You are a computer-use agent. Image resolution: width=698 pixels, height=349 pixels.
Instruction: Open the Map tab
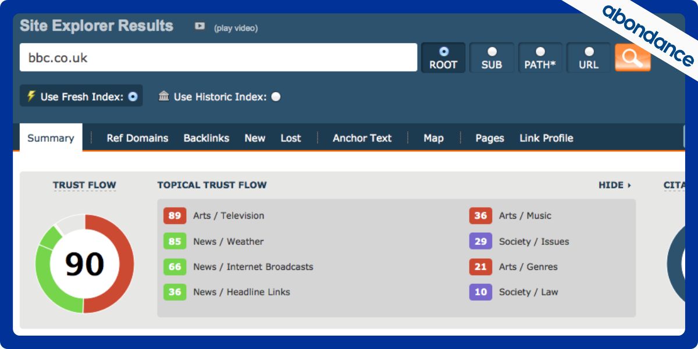[x=433, y=138]
